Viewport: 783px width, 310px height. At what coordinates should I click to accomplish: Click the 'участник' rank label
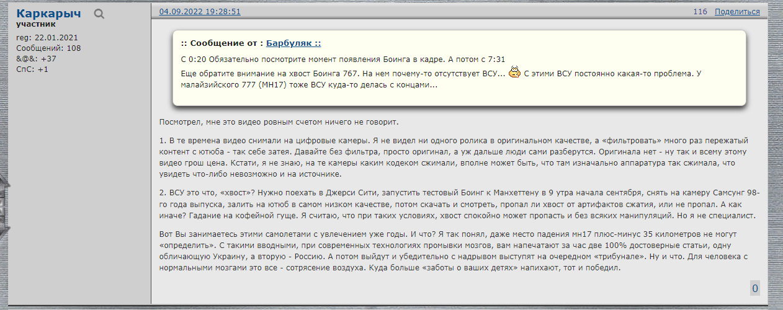click(x=36, y=24)
